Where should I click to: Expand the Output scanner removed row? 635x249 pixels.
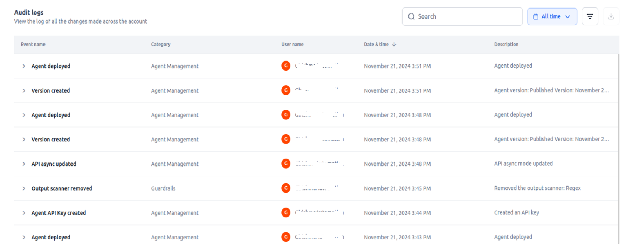tap(24, 188)
